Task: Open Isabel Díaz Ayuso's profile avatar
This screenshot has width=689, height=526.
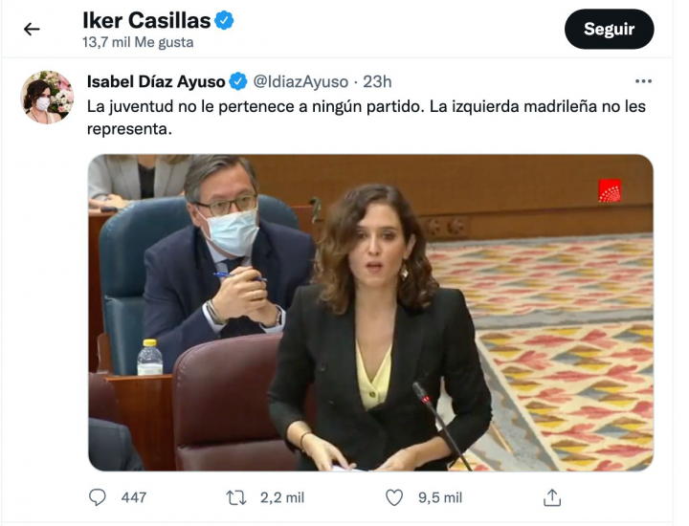Action: click(x=47, y=98)
